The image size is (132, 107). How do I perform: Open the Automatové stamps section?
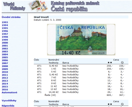tap(9, 93)
